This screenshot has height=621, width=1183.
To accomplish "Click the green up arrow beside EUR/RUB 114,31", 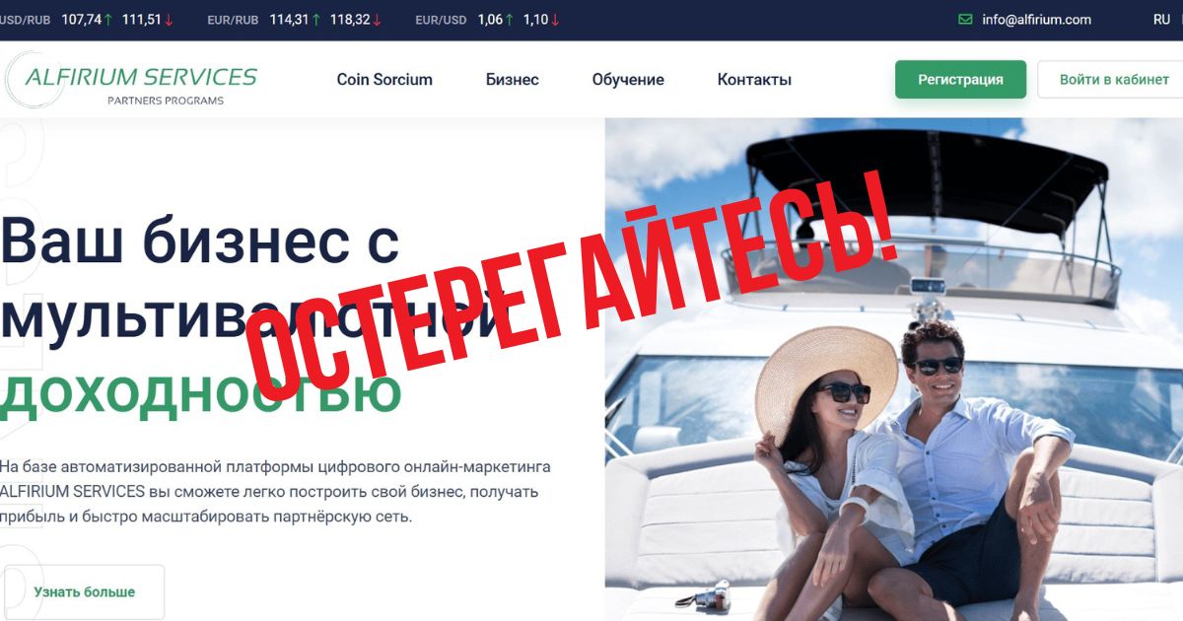I will (315, 20).
